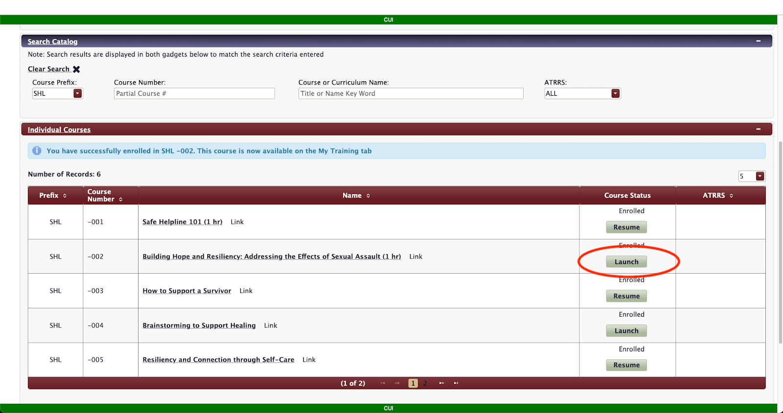The height and width of the screenshot is (413, 783).
Task: Click the Course or Curriculum Name field
Action: [x=411, y=93]
